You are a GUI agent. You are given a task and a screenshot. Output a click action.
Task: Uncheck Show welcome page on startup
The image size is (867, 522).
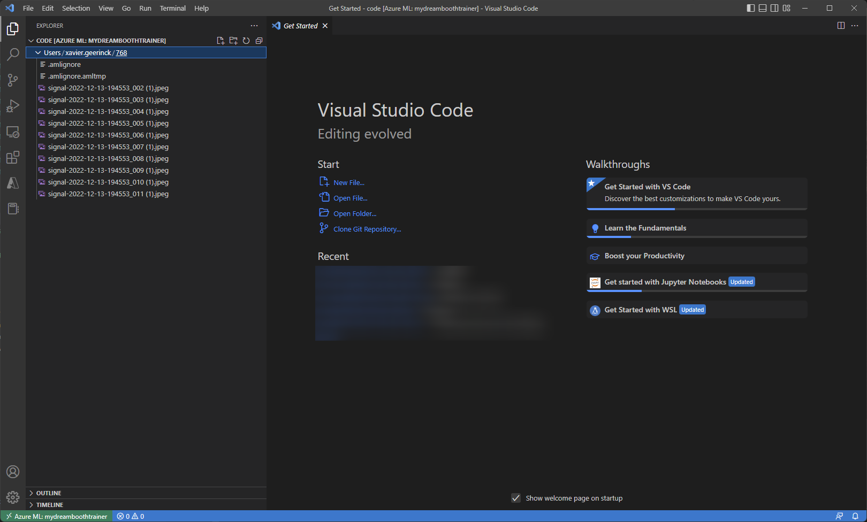516,498
